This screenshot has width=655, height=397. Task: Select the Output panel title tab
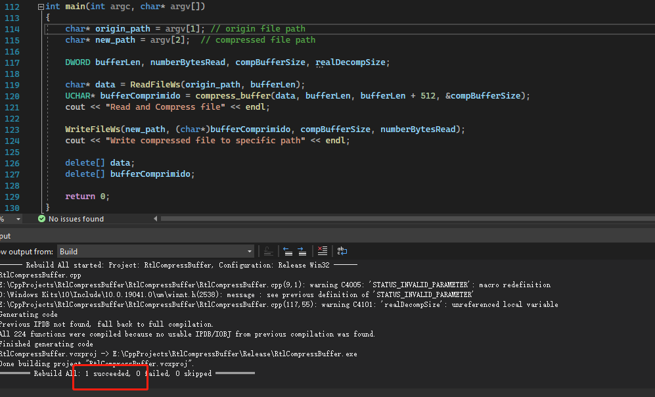(x=5, y=236)
